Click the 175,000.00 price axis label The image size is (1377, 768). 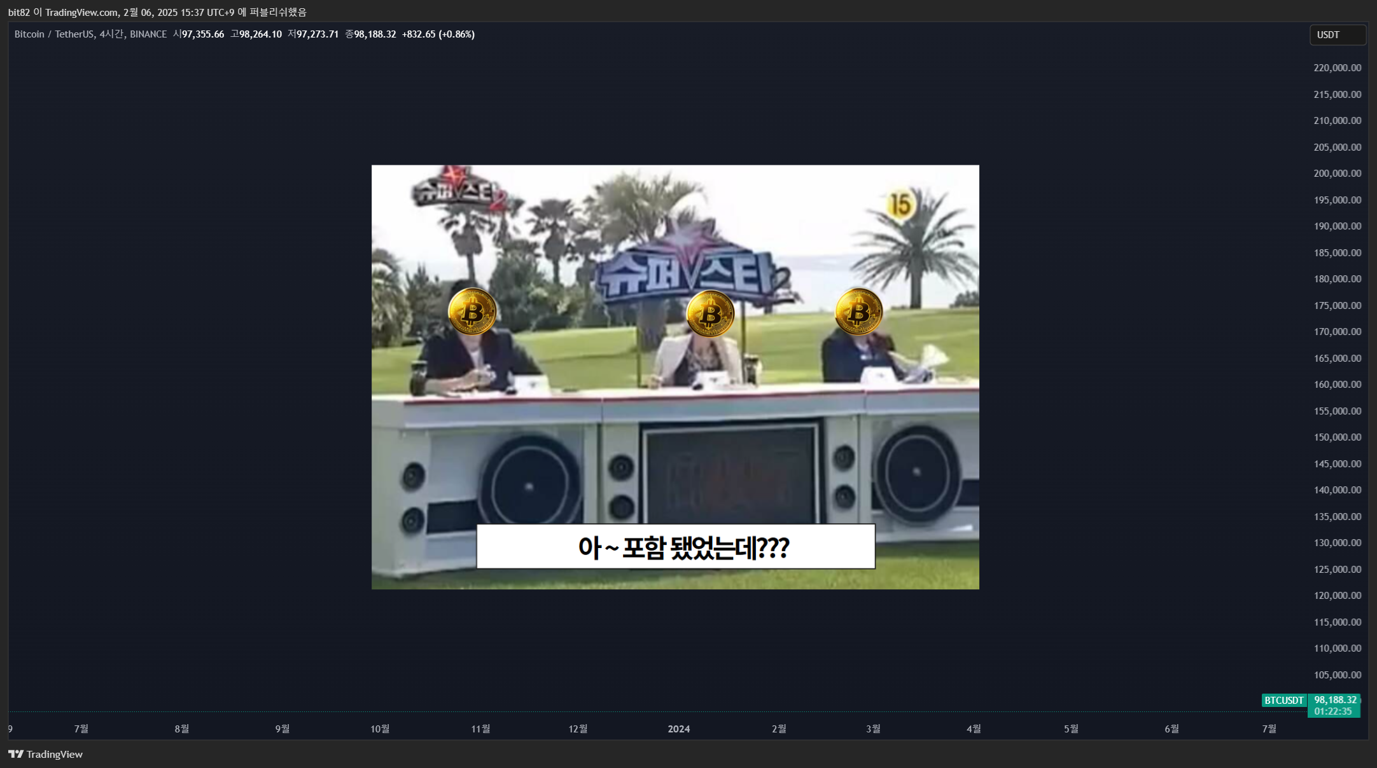pyautogui.click(x=1337, y=306)
